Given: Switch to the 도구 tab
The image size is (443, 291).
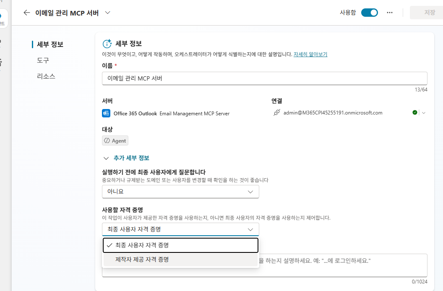Looking at the screenshot, I should [43, 60].
